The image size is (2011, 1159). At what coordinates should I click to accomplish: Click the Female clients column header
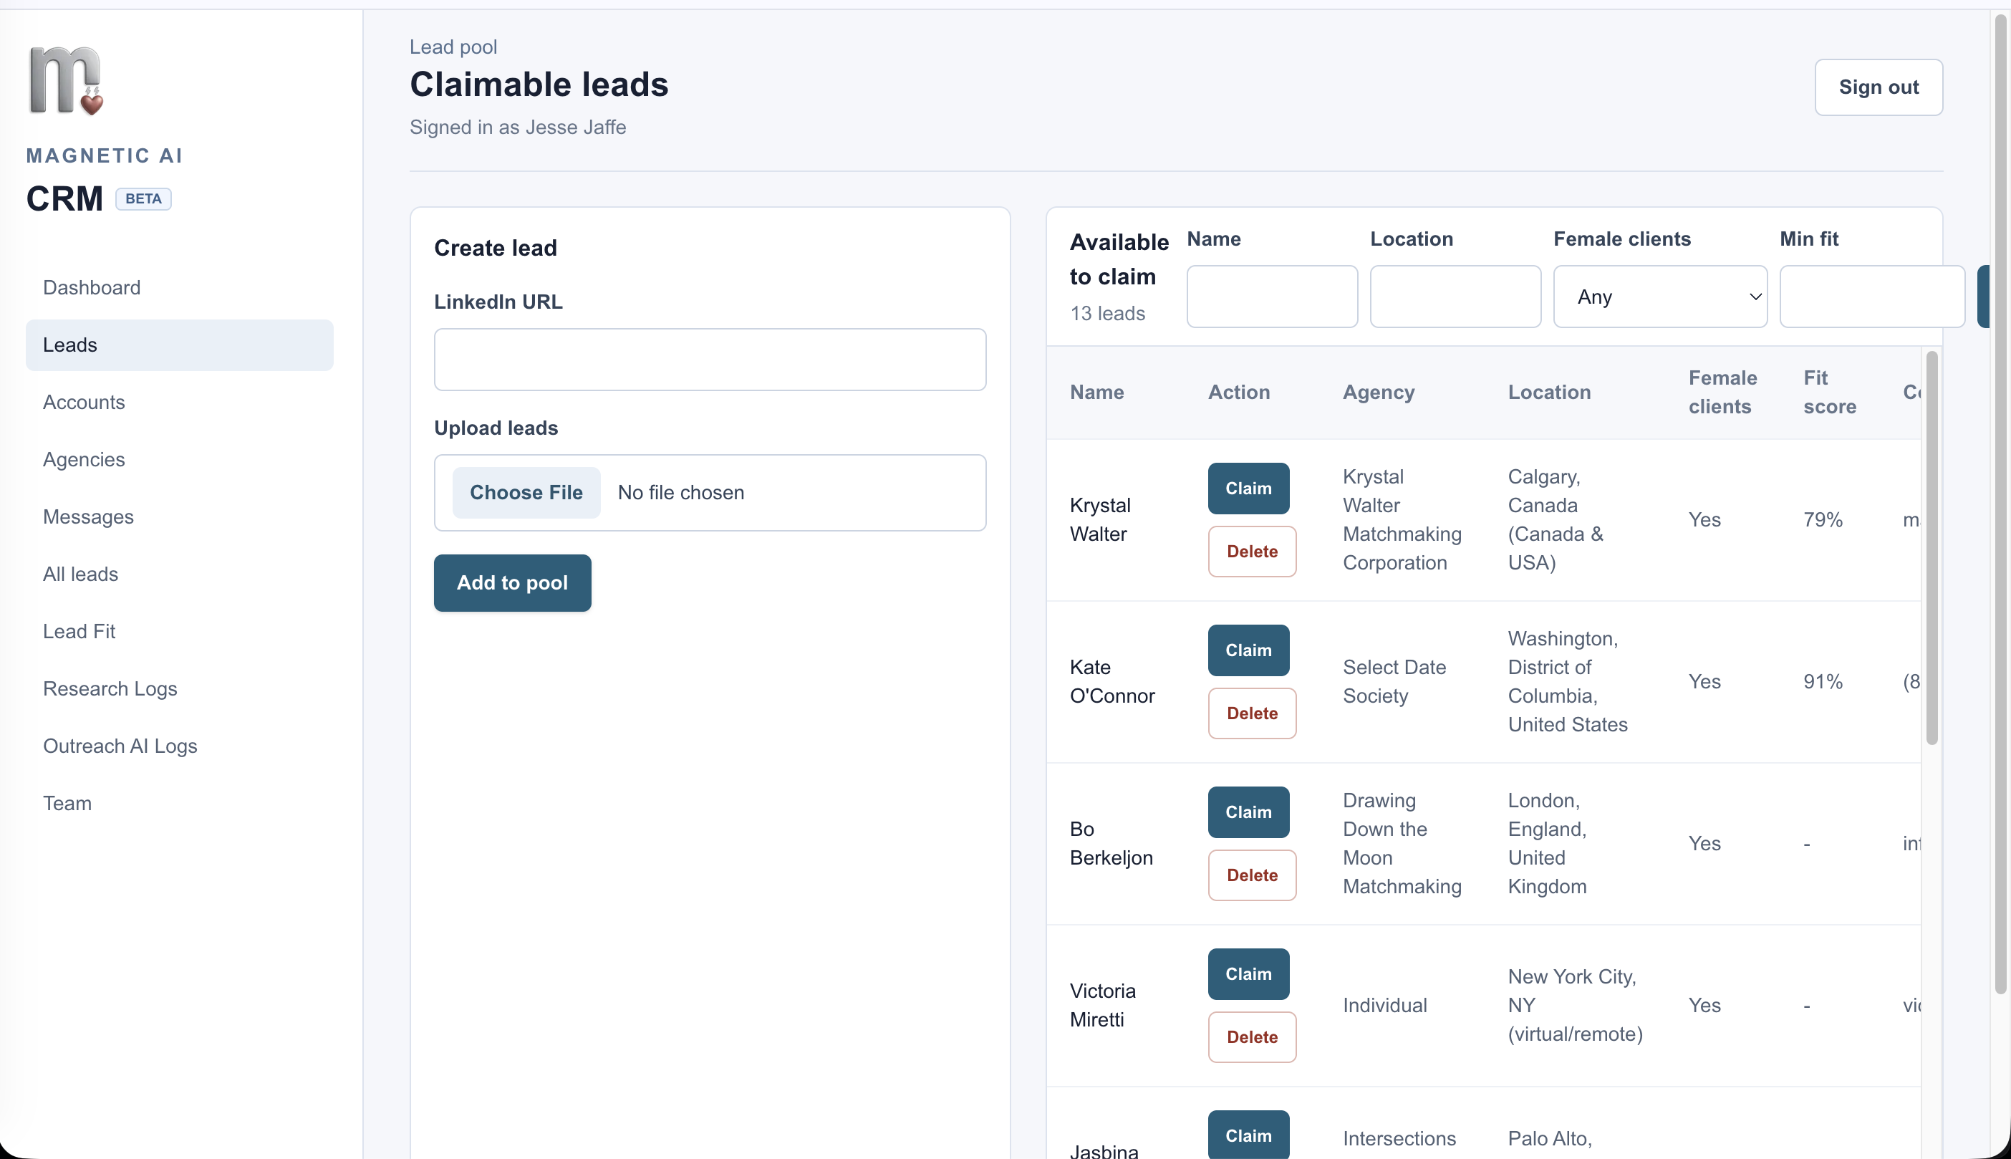tap(1722, 392)
